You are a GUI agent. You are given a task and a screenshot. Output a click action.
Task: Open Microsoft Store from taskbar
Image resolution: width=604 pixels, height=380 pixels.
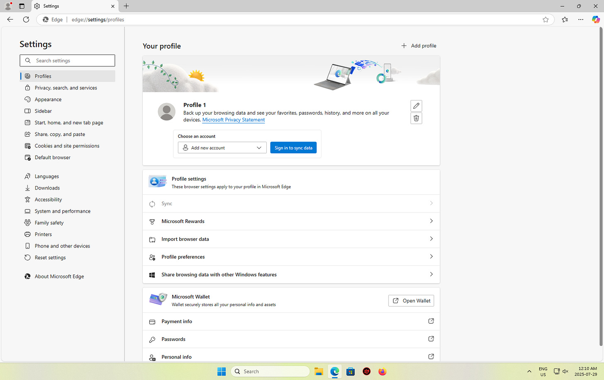coord(351,371)
